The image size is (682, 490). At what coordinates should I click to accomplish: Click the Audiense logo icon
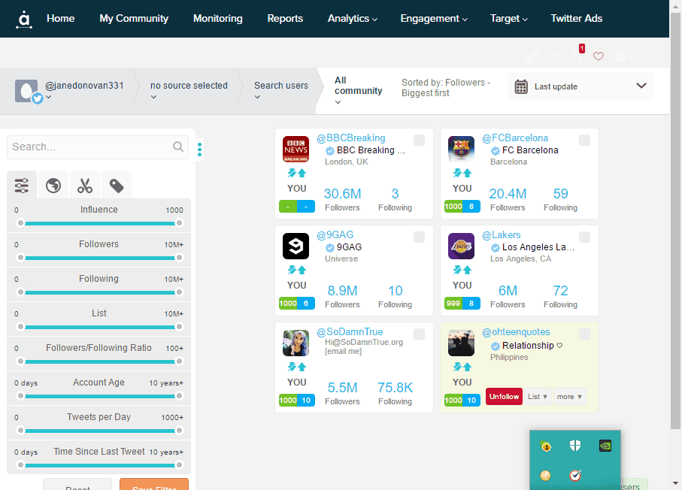(24, 19)
